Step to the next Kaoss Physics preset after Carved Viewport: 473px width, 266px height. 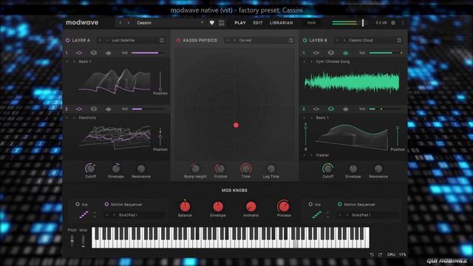(235, 40)
